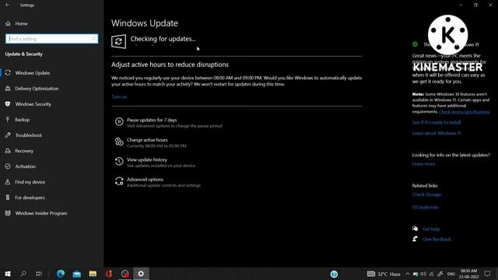Open the Mail app in taskbar

click(76, 274)
